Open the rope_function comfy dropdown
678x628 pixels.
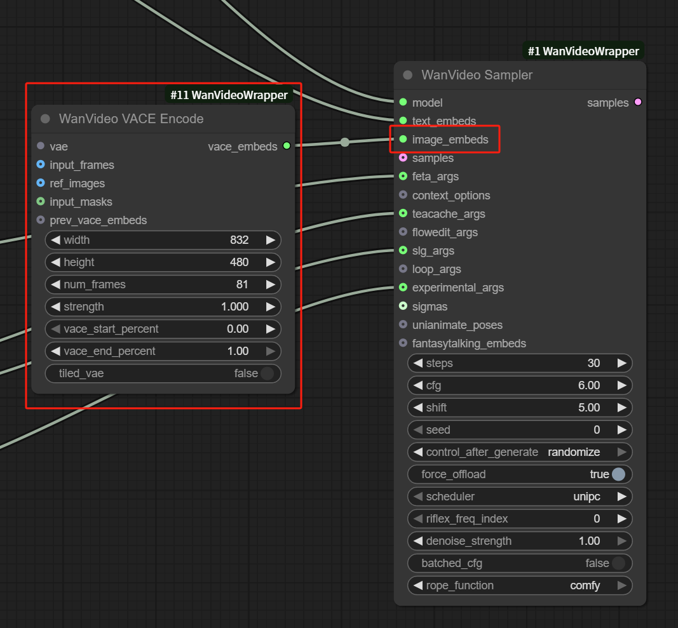(x=520, y=585)
